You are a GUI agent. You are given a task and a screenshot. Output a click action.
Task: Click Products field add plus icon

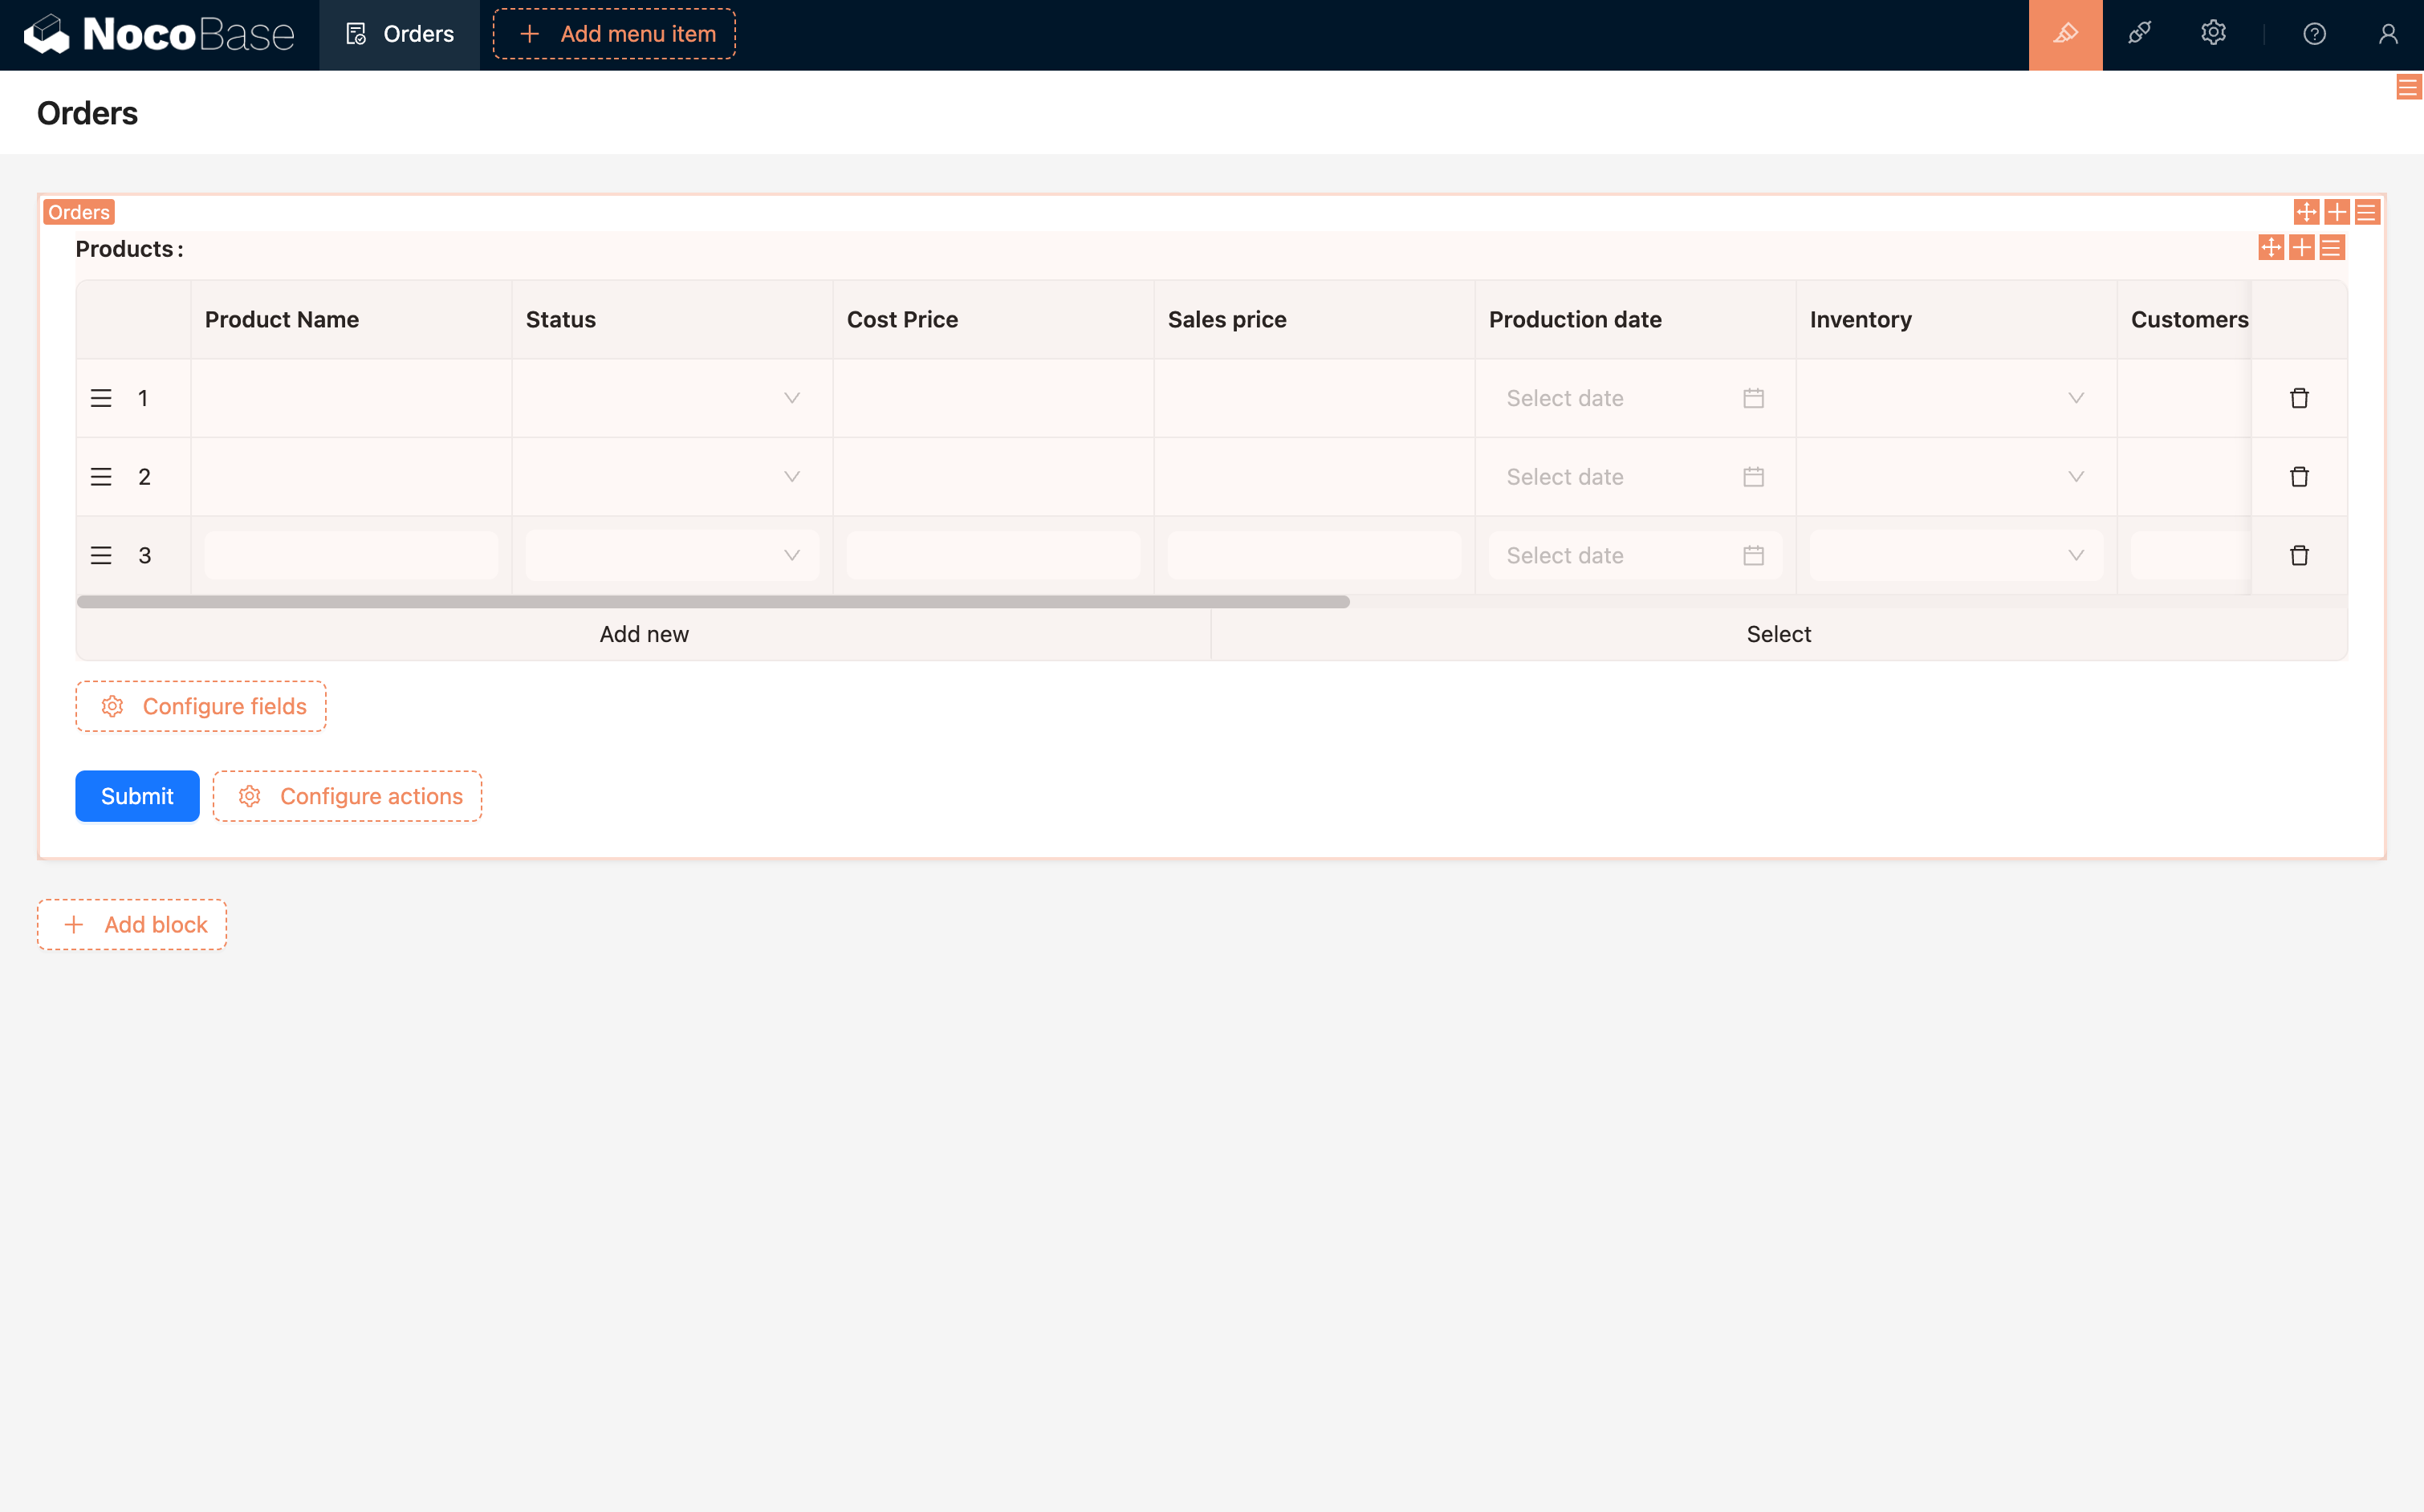point(2301,247)
